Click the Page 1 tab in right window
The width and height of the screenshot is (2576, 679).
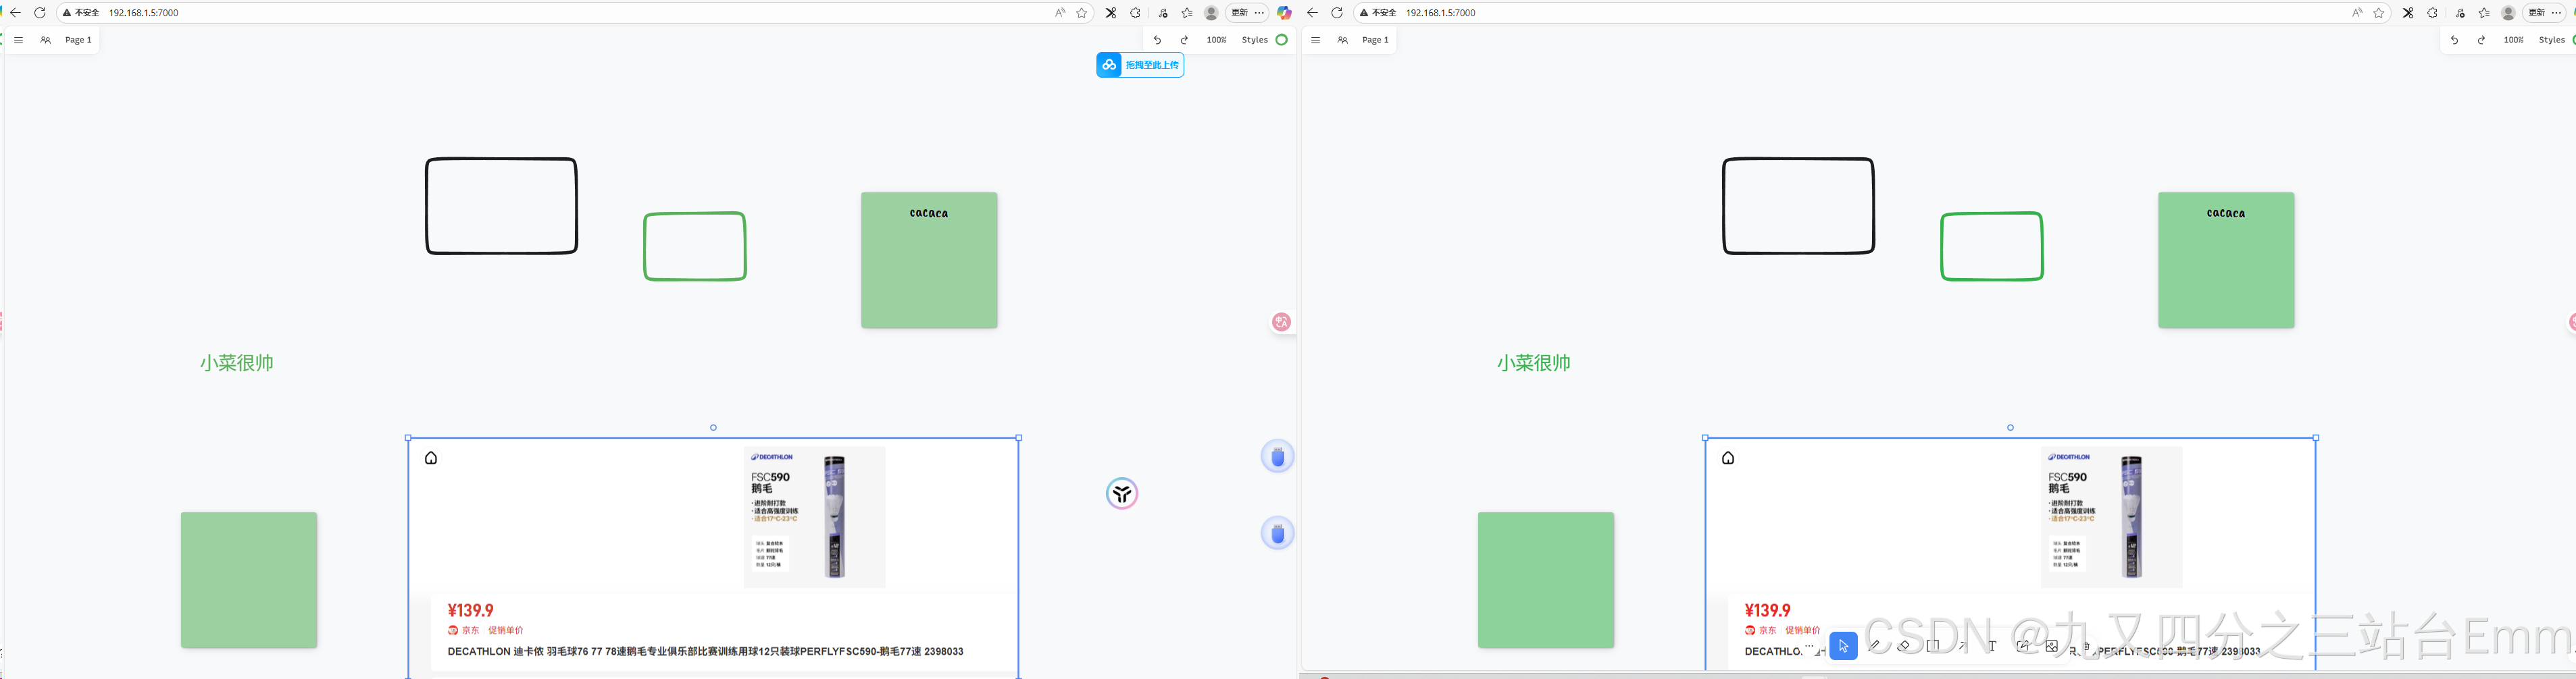tap(1375, 40)
